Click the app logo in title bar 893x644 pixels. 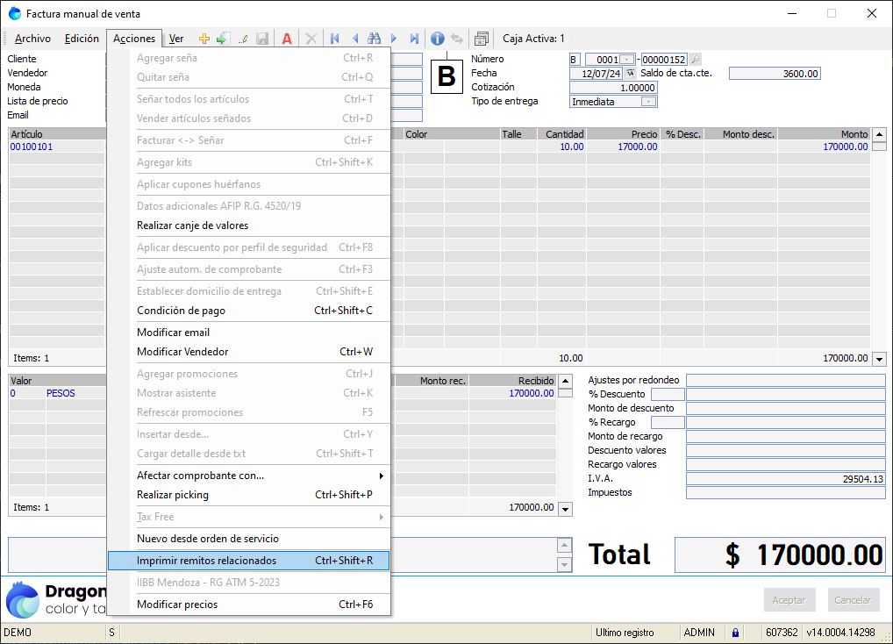[15, 14]
